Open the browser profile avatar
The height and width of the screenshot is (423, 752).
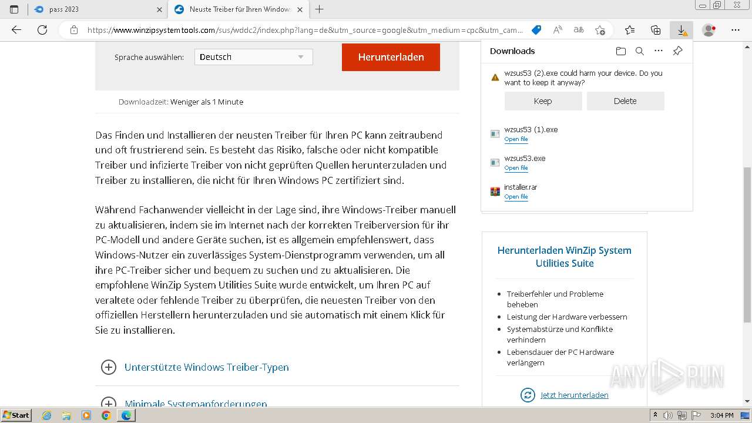pos(709,30)
